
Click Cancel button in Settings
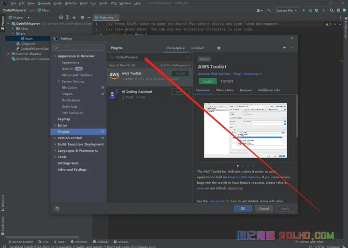(264, 208)
